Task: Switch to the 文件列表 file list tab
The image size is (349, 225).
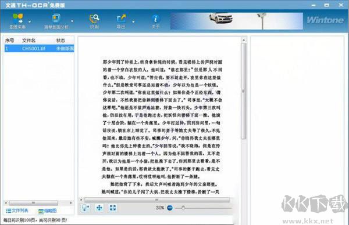Action: [17, 211]
